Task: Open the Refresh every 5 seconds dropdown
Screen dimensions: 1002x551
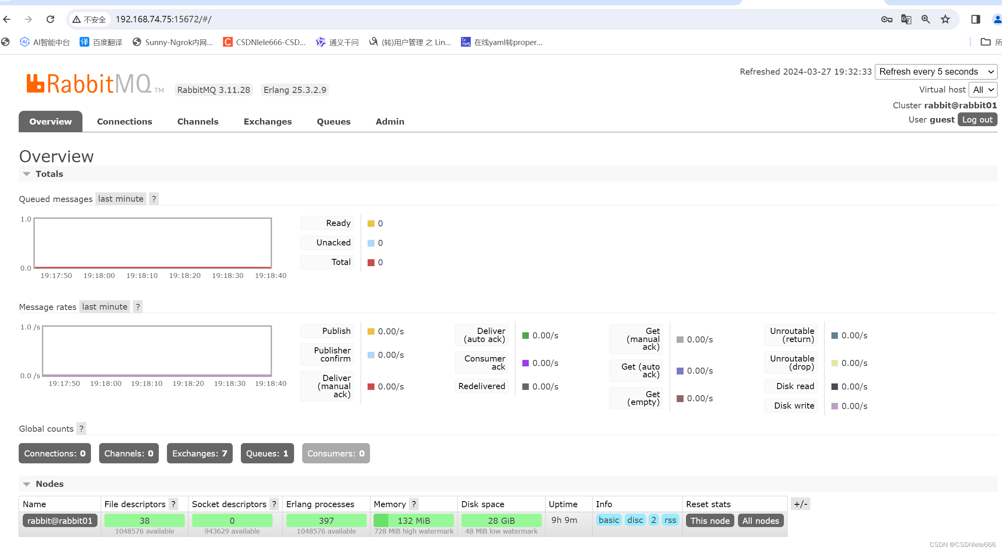Action: [x=935, y=71]
